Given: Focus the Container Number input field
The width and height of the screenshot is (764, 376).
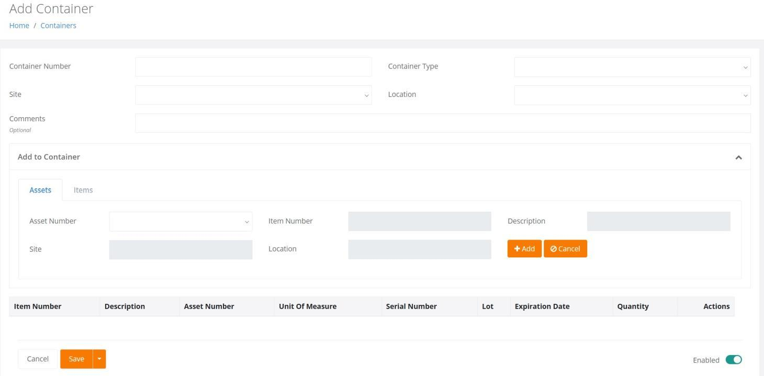Looking at the screenshot, I should point(253,67).
